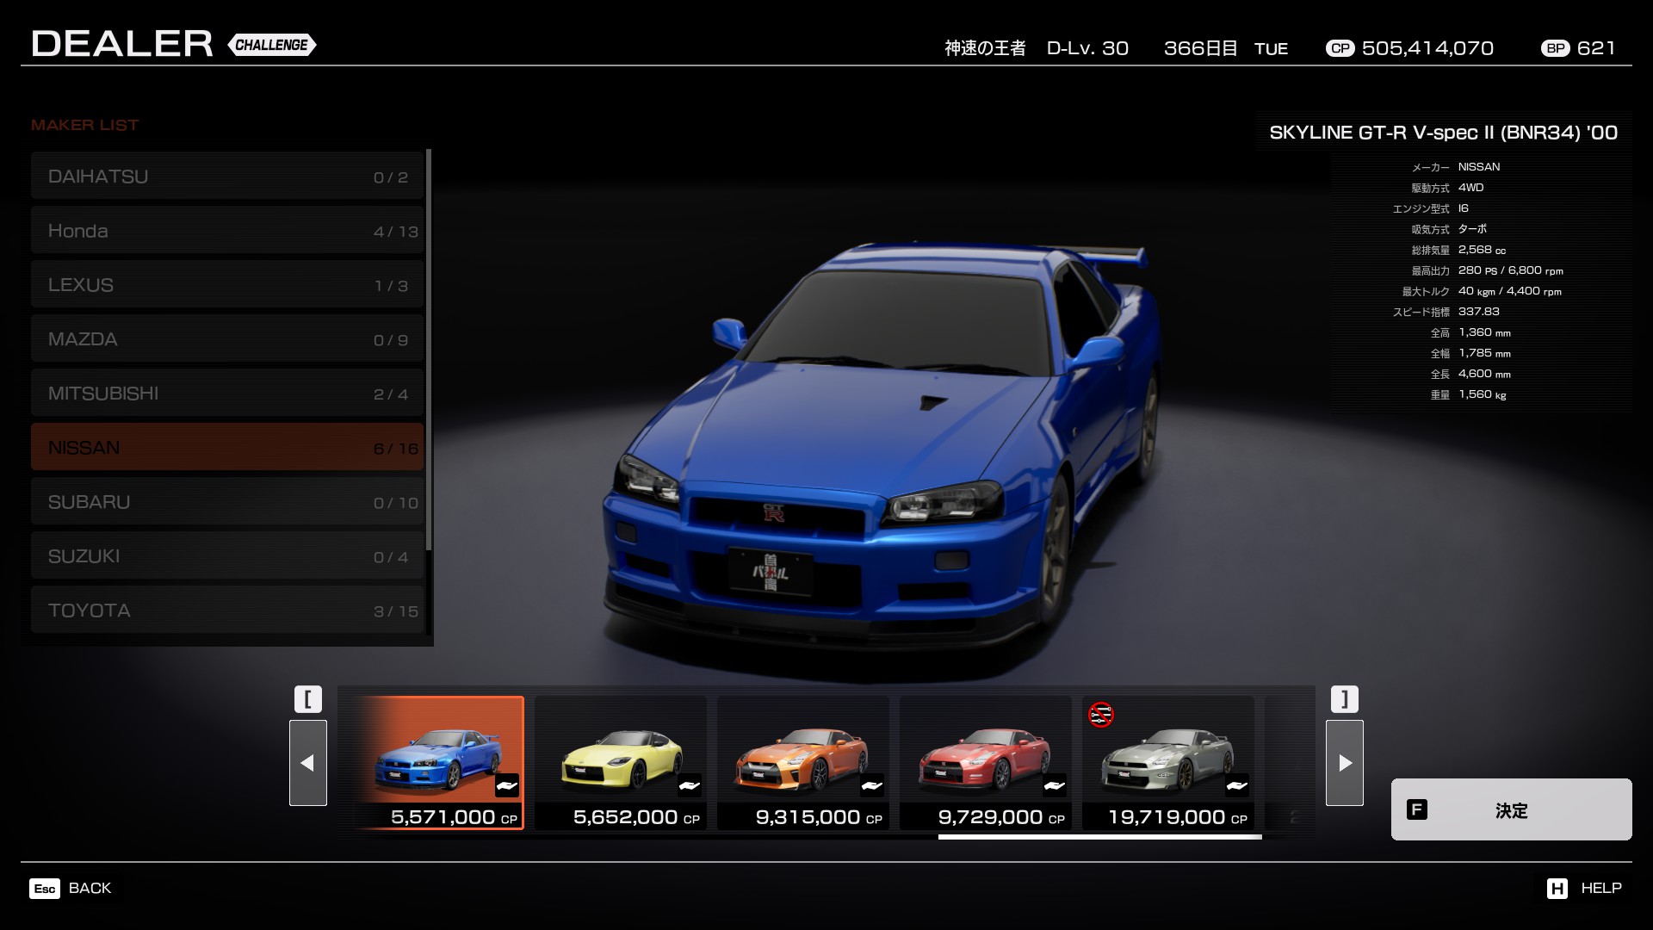Click the no-tuning restriction icon on silver GT-R

coord(1100,715)
